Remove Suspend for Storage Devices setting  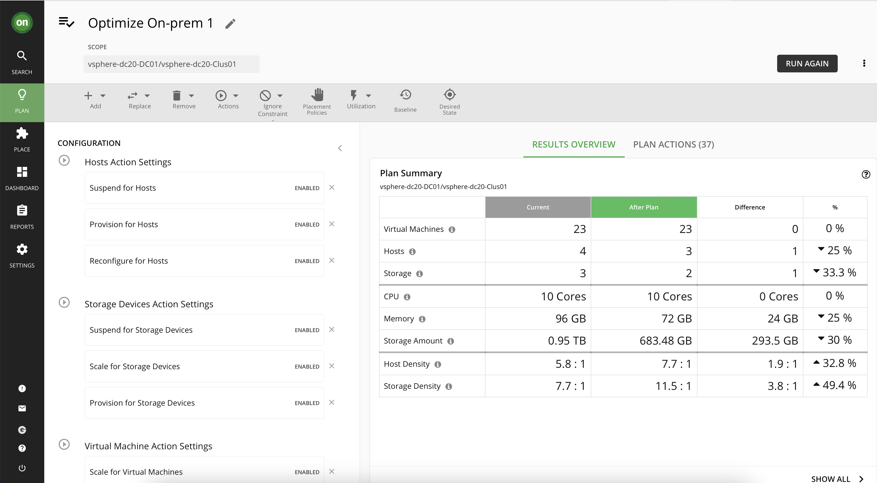pos(332,329)
